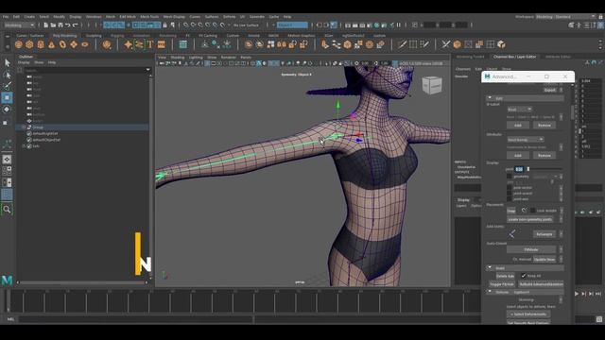Viewport: 605px width, 340px height.
Task: Create a polygon plane from the shelf
Action: (x=74, y=44)
